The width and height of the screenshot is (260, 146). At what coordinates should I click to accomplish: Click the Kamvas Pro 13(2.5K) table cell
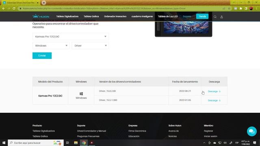click(x=50, y=96)
